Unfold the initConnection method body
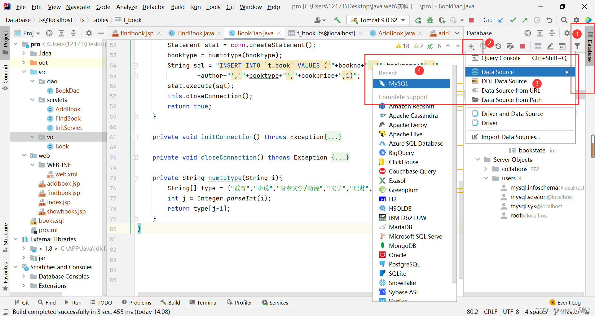This screenshot has width=595, height=316. (135, 137)
